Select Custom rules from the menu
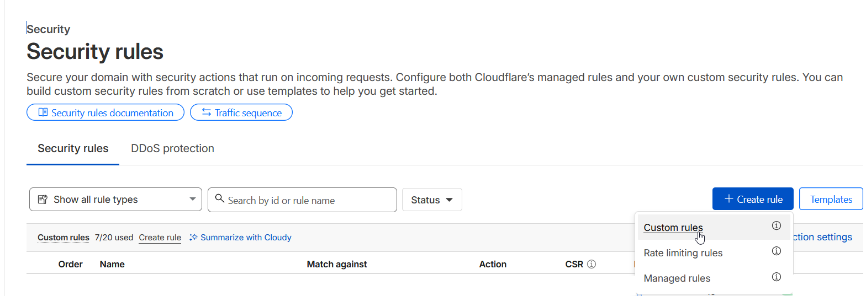This screenshot has width=866, height=296. (x=673, y=228)
